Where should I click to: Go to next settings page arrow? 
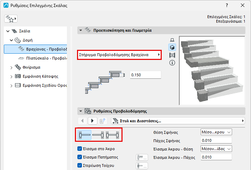coord(92,121)
